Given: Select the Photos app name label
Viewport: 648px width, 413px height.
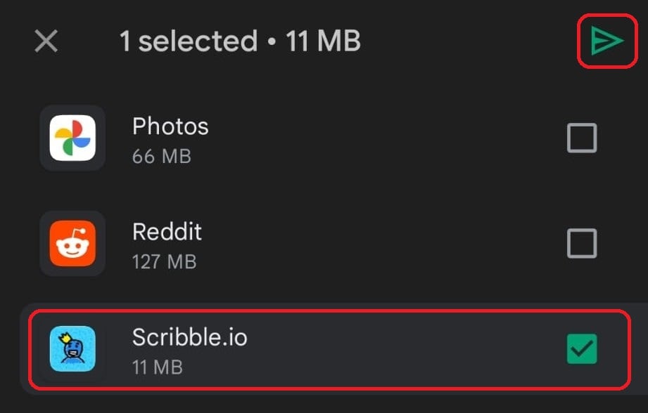Looking at the screenshot, I should (170, 126).
